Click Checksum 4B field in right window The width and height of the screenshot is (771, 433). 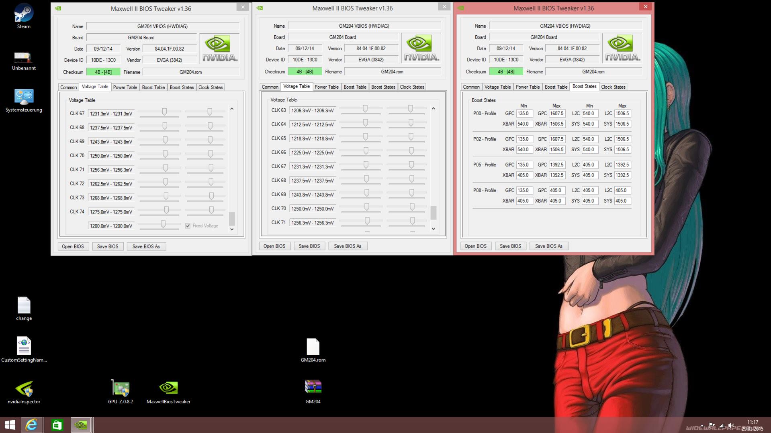coord(506,72)
